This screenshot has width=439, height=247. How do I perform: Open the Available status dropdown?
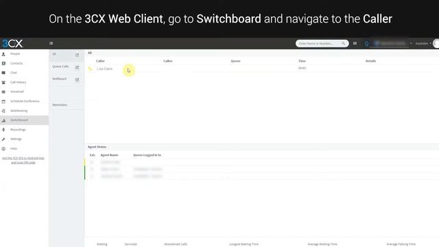tap(423, 43)
